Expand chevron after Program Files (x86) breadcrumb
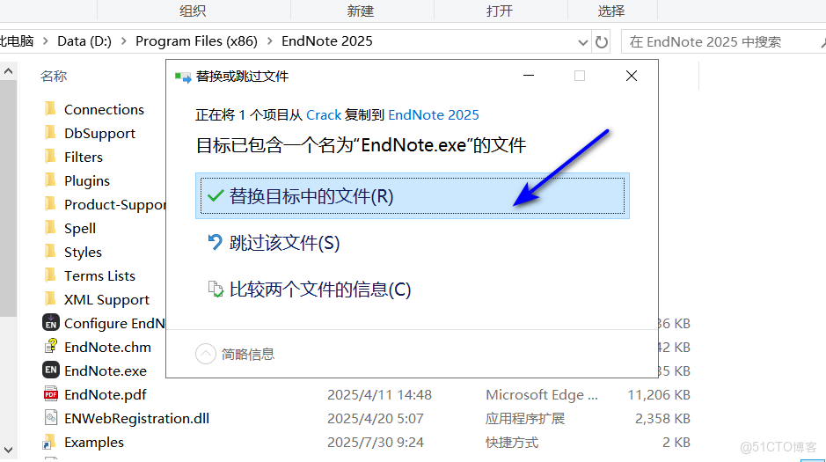The width and height of the screenshot is (826, 462). pyautogui.click(x=270, y=41)
